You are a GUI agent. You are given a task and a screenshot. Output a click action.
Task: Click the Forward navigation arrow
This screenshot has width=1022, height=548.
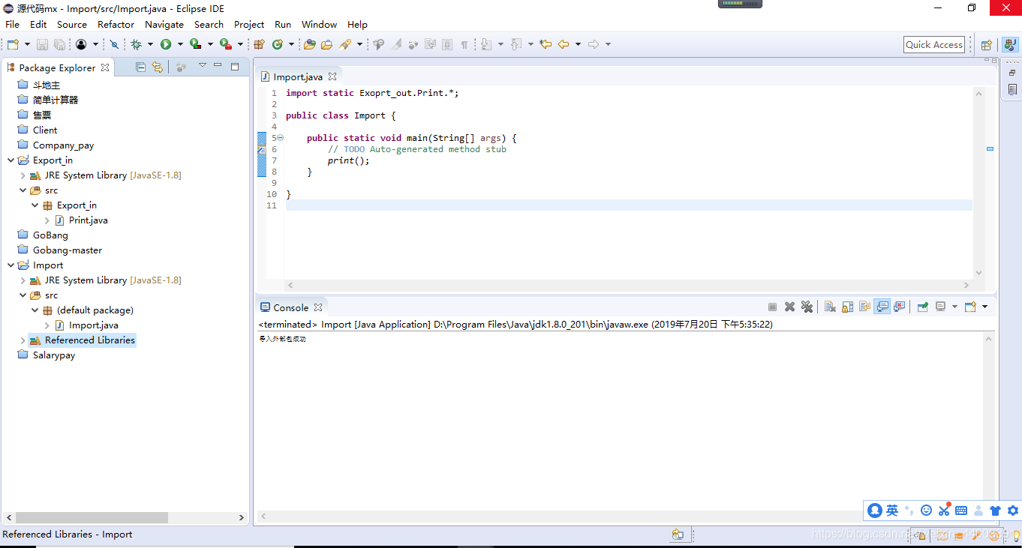pyautogui.click(x=594, y=44)
